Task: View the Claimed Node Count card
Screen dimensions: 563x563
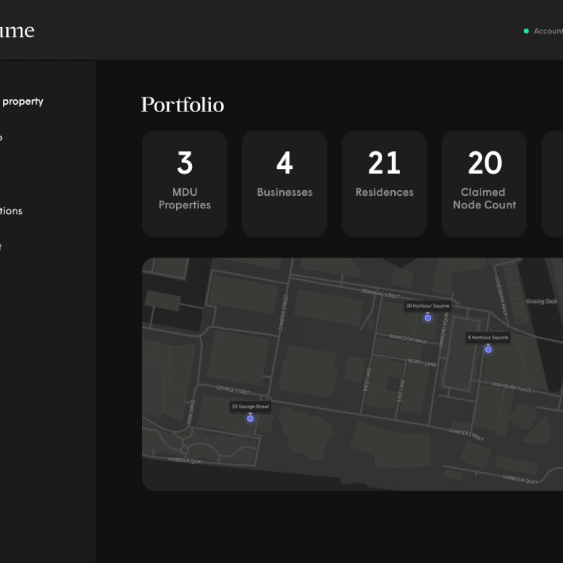Action: point(484,184)
